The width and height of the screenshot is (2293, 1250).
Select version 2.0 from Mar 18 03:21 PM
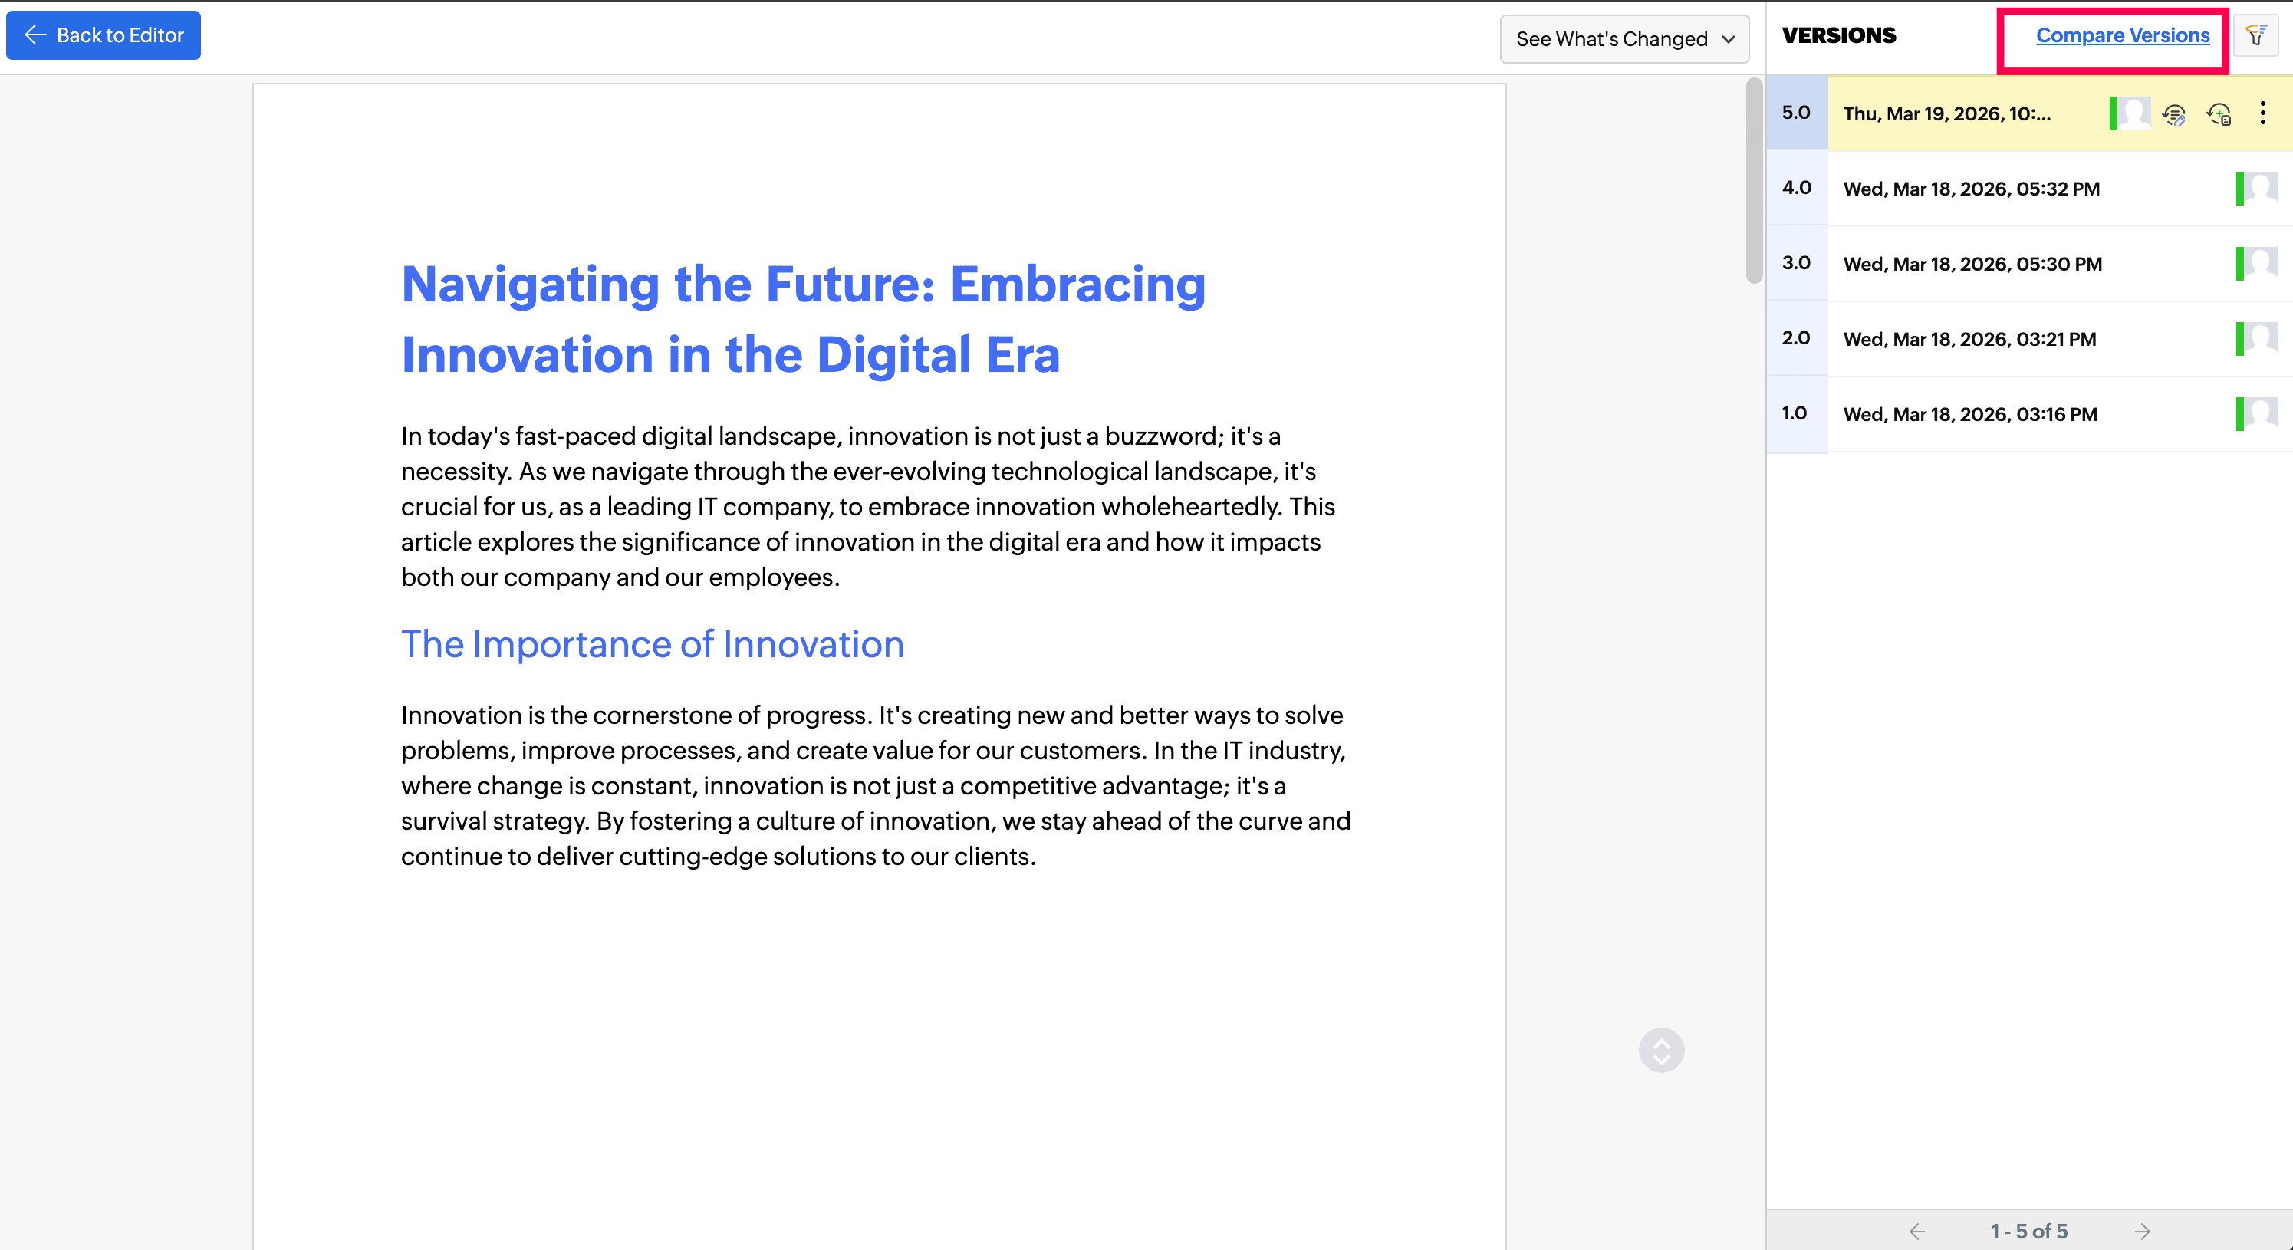tap(1969, 339)
